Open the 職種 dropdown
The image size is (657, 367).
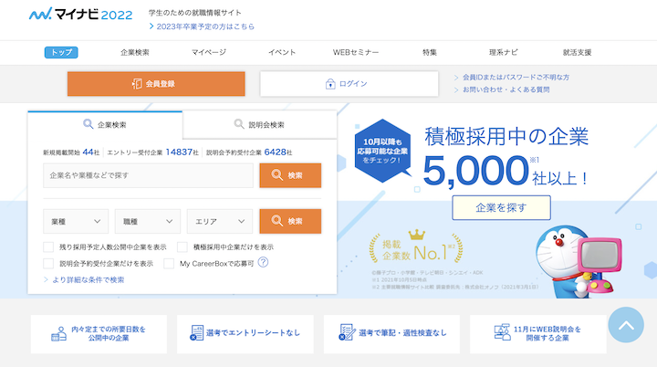pos(148,222)
